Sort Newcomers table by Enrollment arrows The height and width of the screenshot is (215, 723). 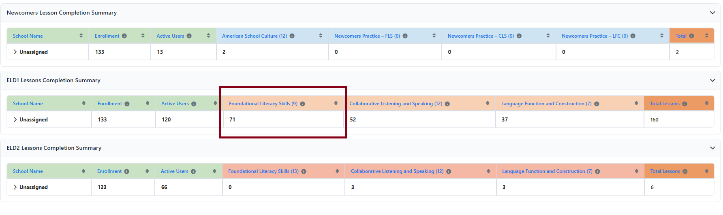pos(143,36)
